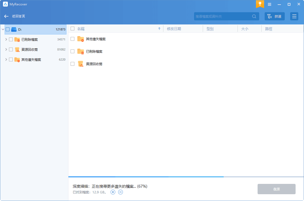This screenshot has height=201, width=304.
Task: Select the D: tree row label
Action: click(x=20, y=30)
